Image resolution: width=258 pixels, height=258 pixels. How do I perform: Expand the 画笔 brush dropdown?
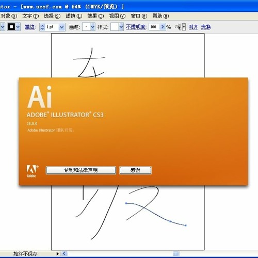92,27
